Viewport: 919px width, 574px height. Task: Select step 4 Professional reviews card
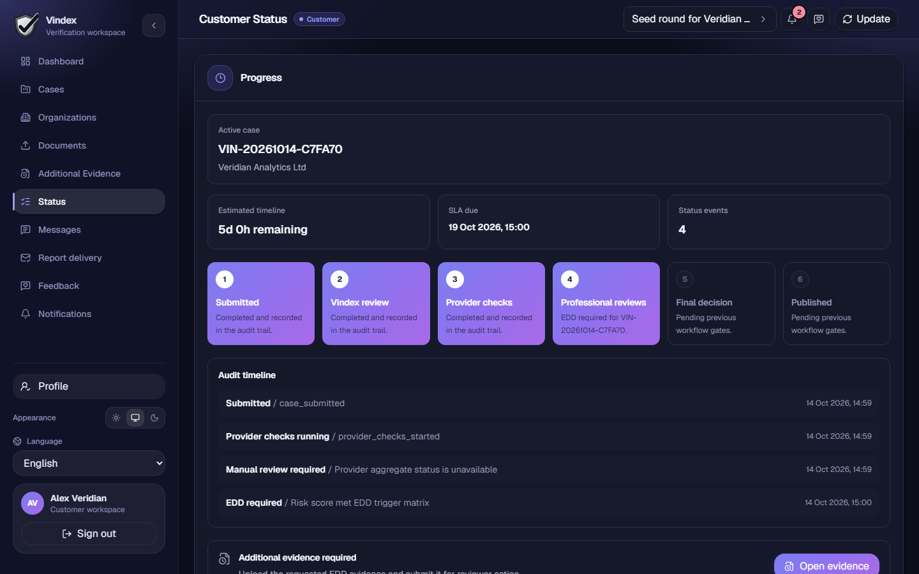pyautogui.click(x=606, y=304)
